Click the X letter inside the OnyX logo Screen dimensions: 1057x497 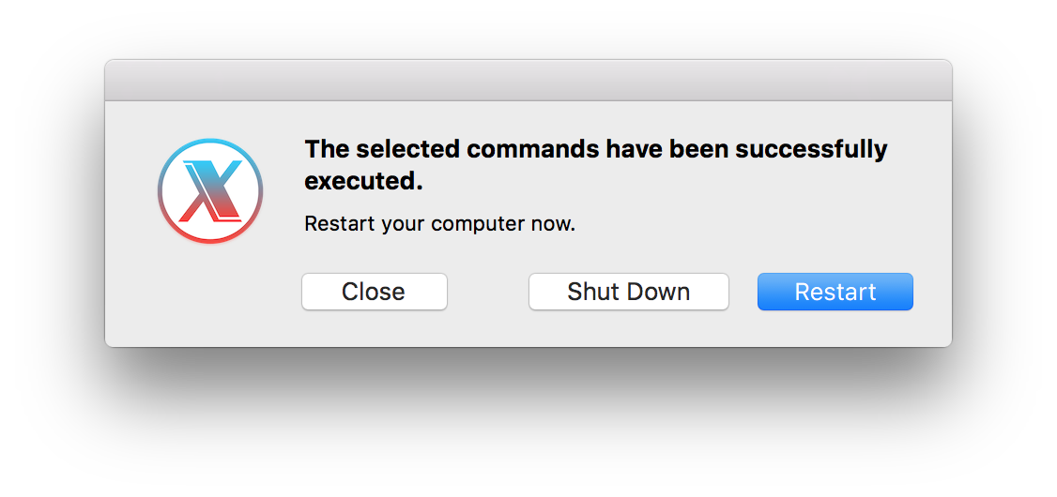(211, 191)
